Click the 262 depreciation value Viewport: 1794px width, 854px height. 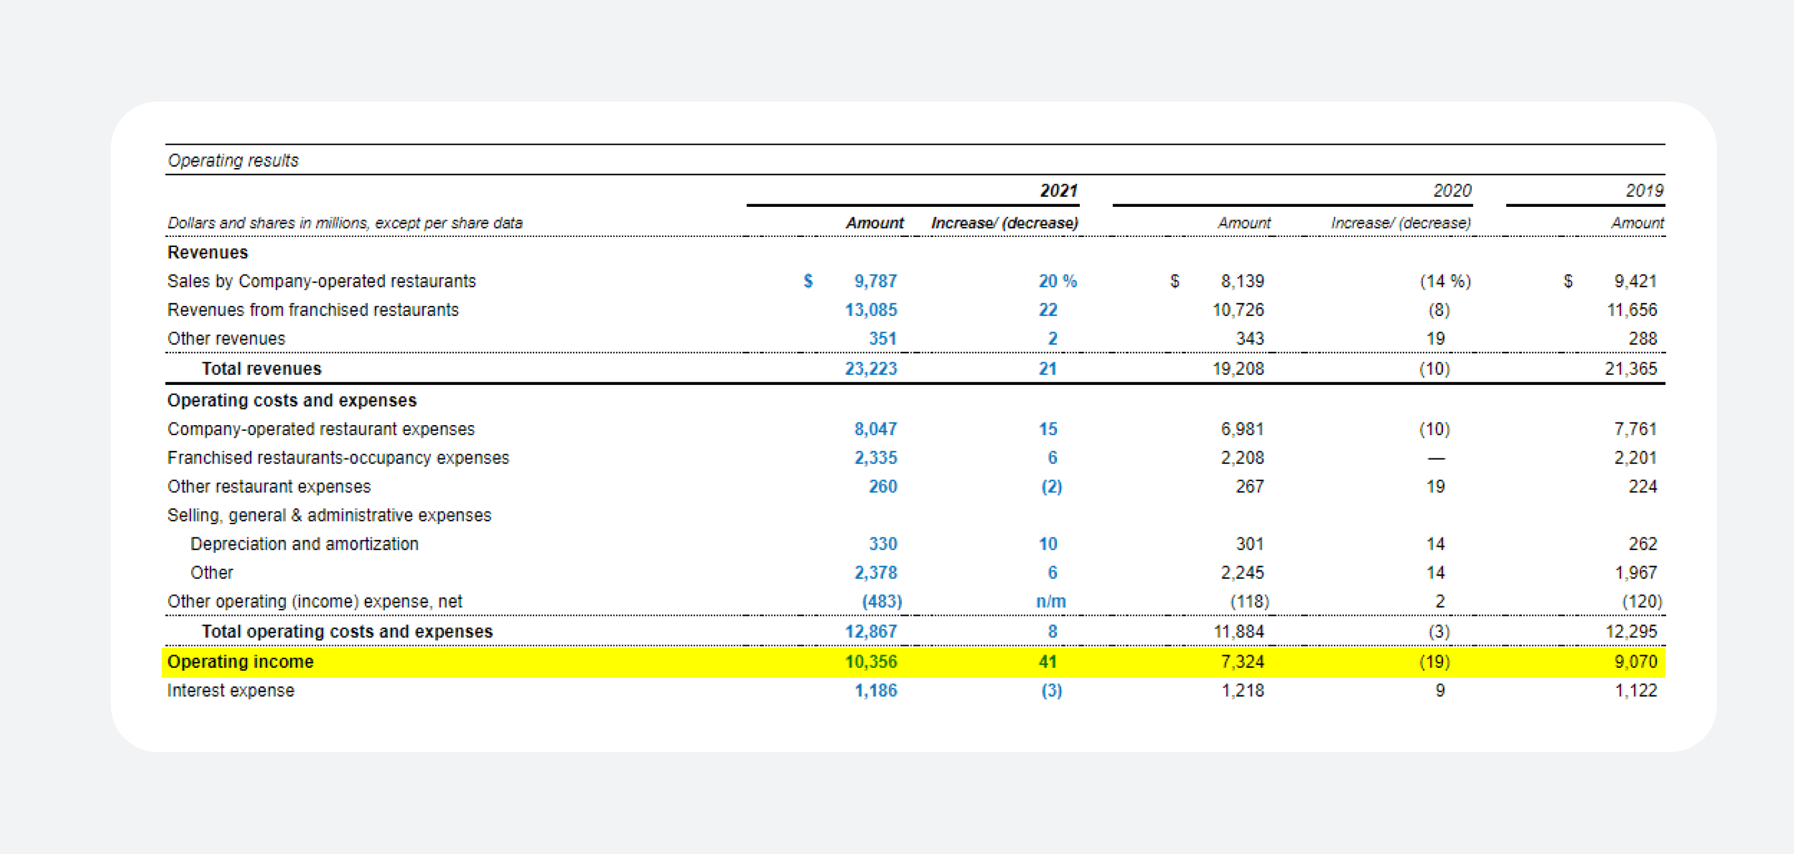(x=1643, y=544)
